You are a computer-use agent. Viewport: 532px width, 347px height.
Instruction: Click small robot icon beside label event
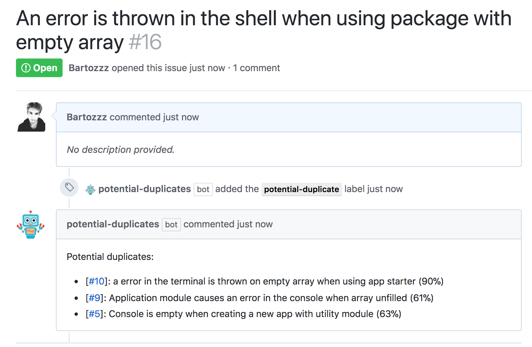pyautogui.click(x=90, y=189)
